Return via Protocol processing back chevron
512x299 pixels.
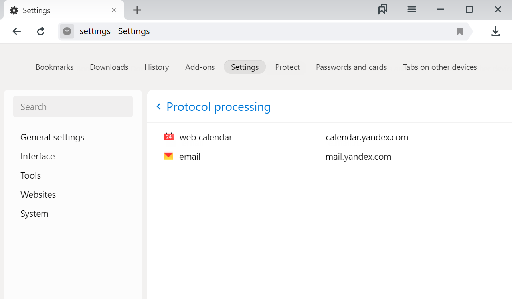[159, 106]
